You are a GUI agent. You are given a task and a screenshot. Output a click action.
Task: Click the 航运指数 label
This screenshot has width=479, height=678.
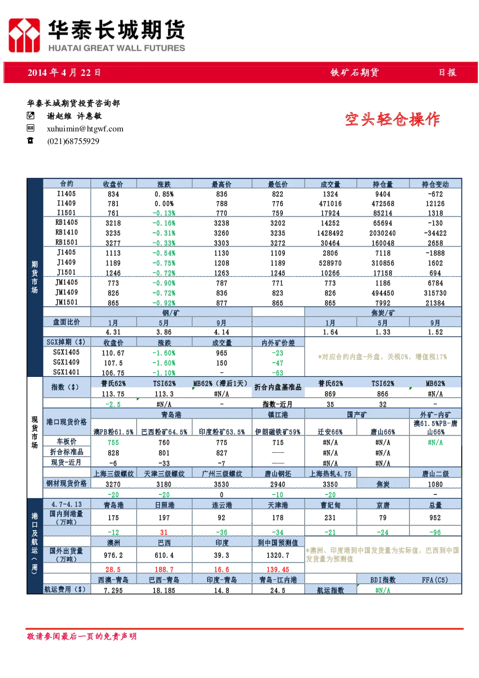pos(330,590)
